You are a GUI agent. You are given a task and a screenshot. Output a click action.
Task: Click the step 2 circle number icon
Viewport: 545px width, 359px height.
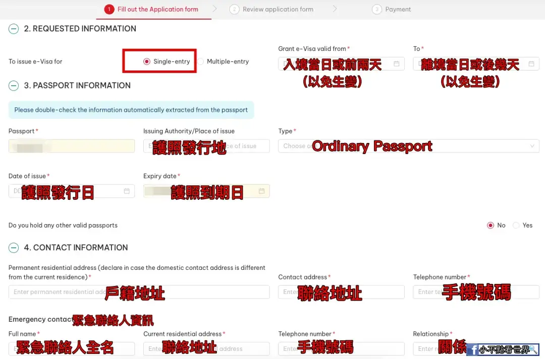click(234, 10)
